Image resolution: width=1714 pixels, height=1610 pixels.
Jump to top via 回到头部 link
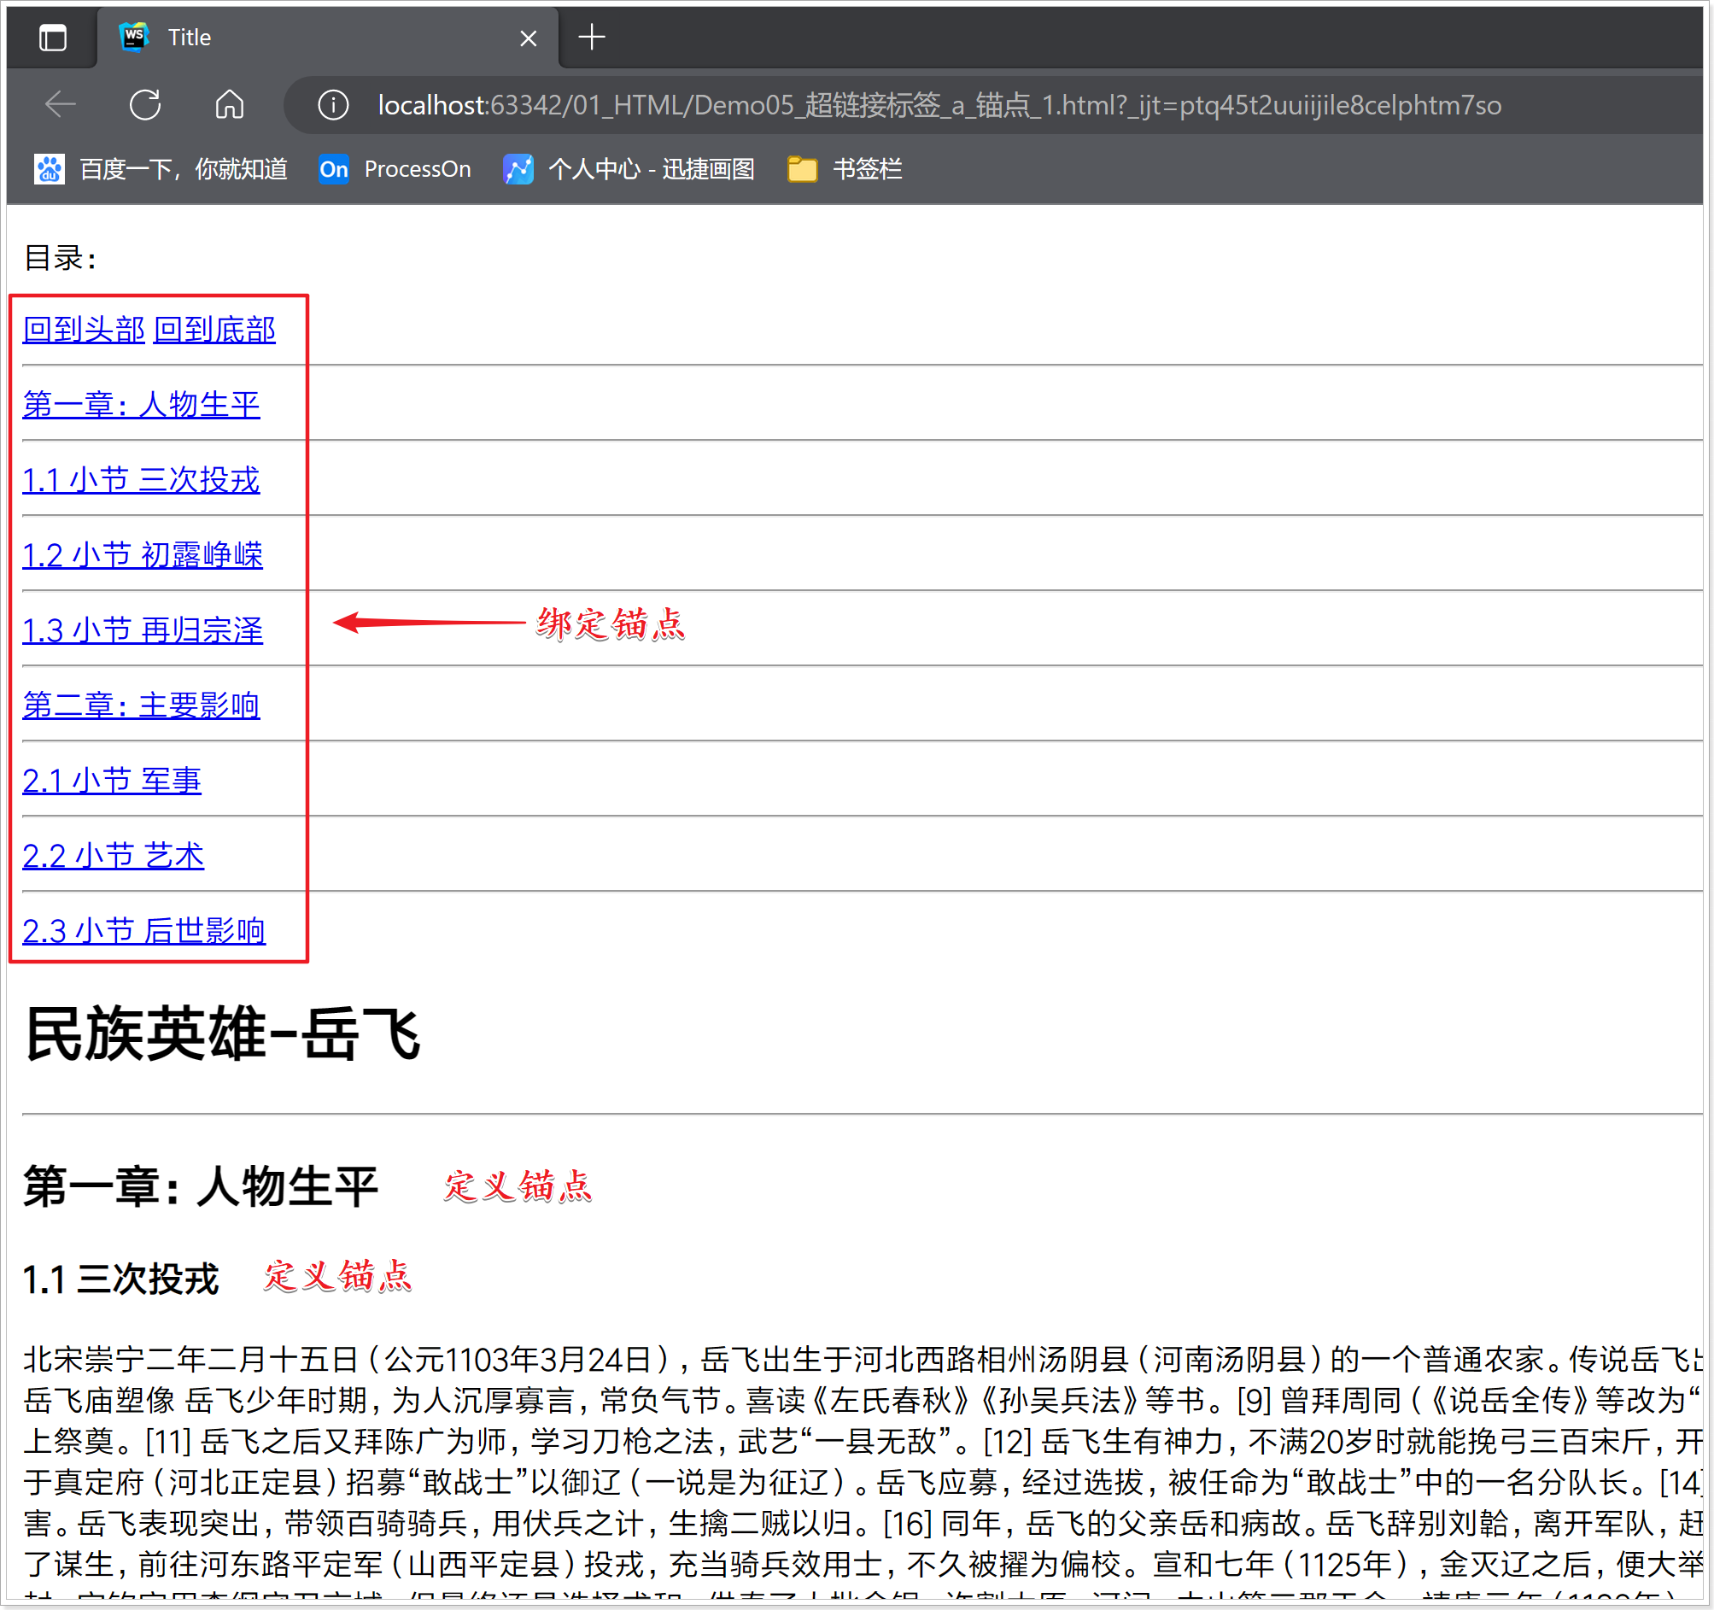coord(84,330)
